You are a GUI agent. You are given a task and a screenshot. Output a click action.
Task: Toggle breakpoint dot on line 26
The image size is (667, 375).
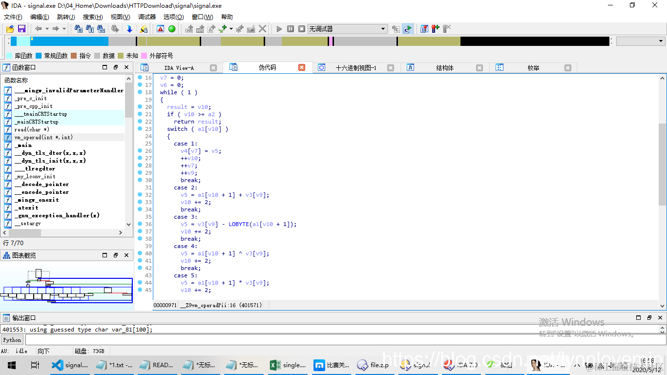pyautogui.click(x=140, y=151)
